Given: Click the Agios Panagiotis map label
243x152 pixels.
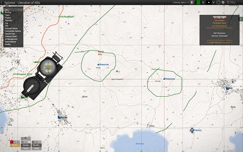Looking at the screenshot, I should click(117, 79).
